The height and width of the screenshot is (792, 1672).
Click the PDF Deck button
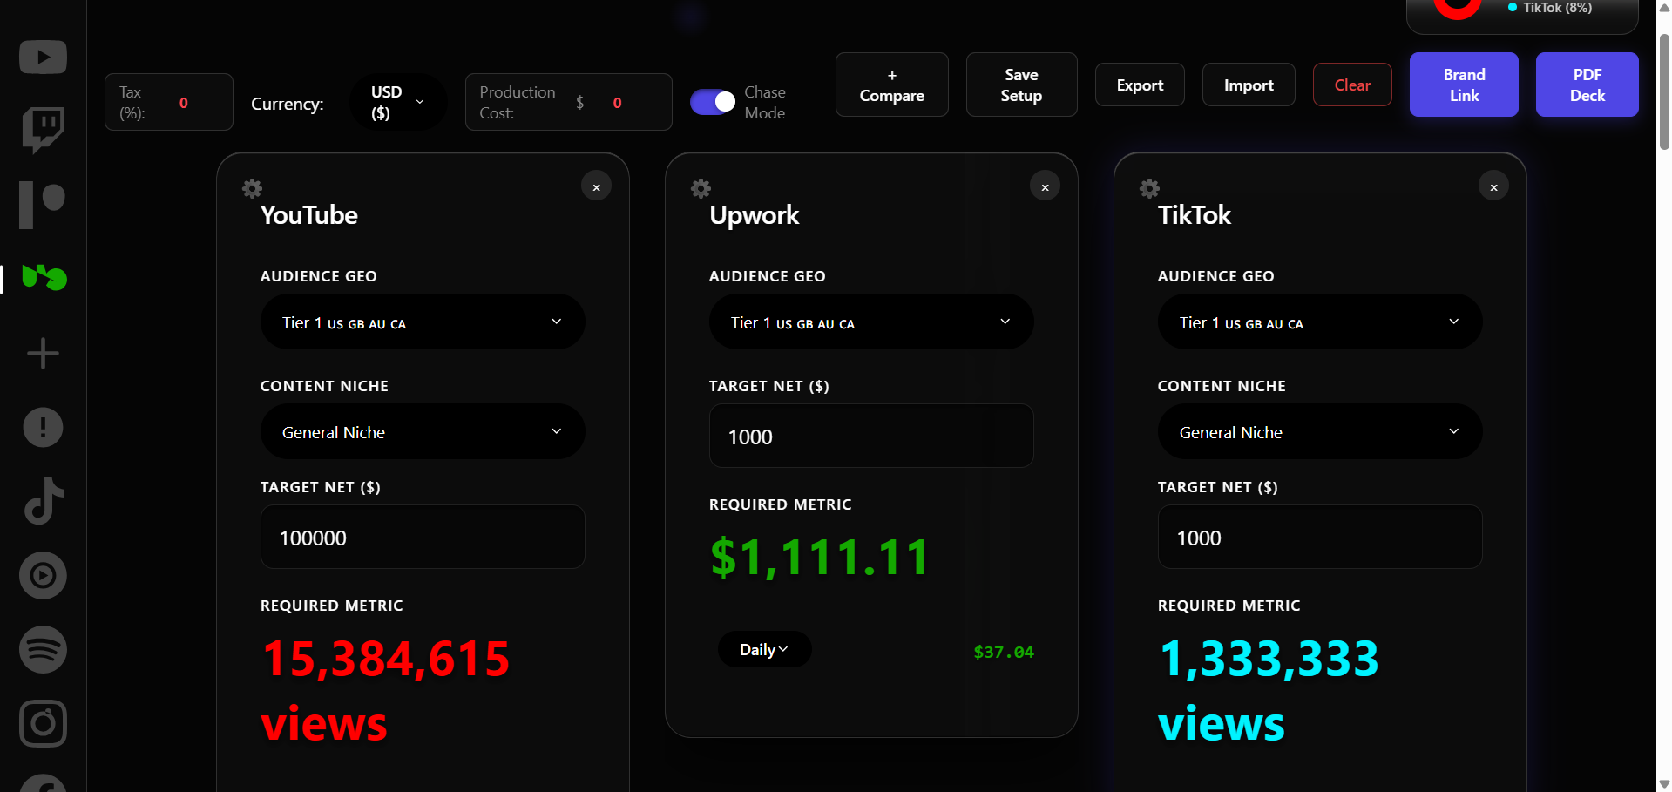(x=1587, y=85)
